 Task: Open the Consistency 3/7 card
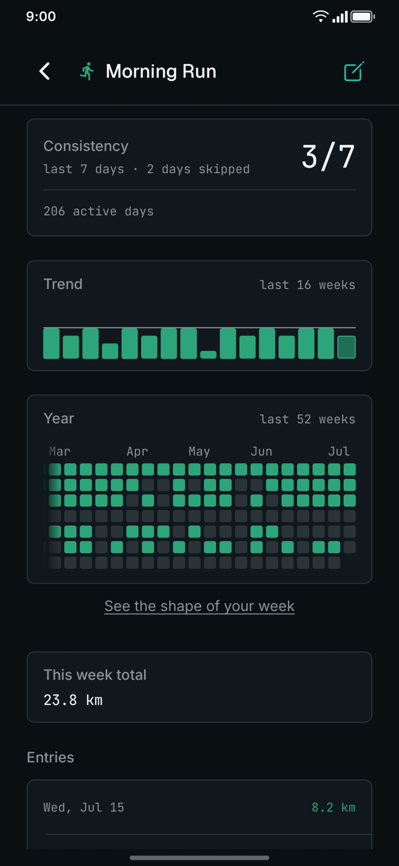point(199,177)
